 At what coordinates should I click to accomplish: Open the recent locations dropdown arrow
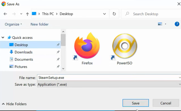pos(21,14)
